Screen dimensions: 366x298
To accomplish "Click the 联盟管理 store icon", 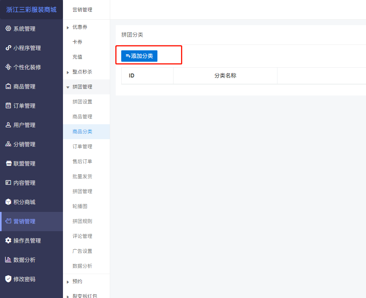I will pyautogui.click(x=9, y=163).
